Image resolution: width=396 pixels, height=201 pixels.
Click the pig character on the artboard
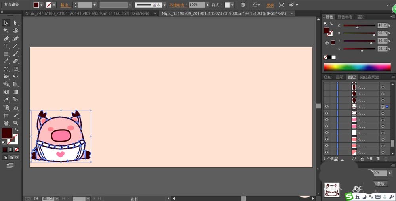[61, 136]
